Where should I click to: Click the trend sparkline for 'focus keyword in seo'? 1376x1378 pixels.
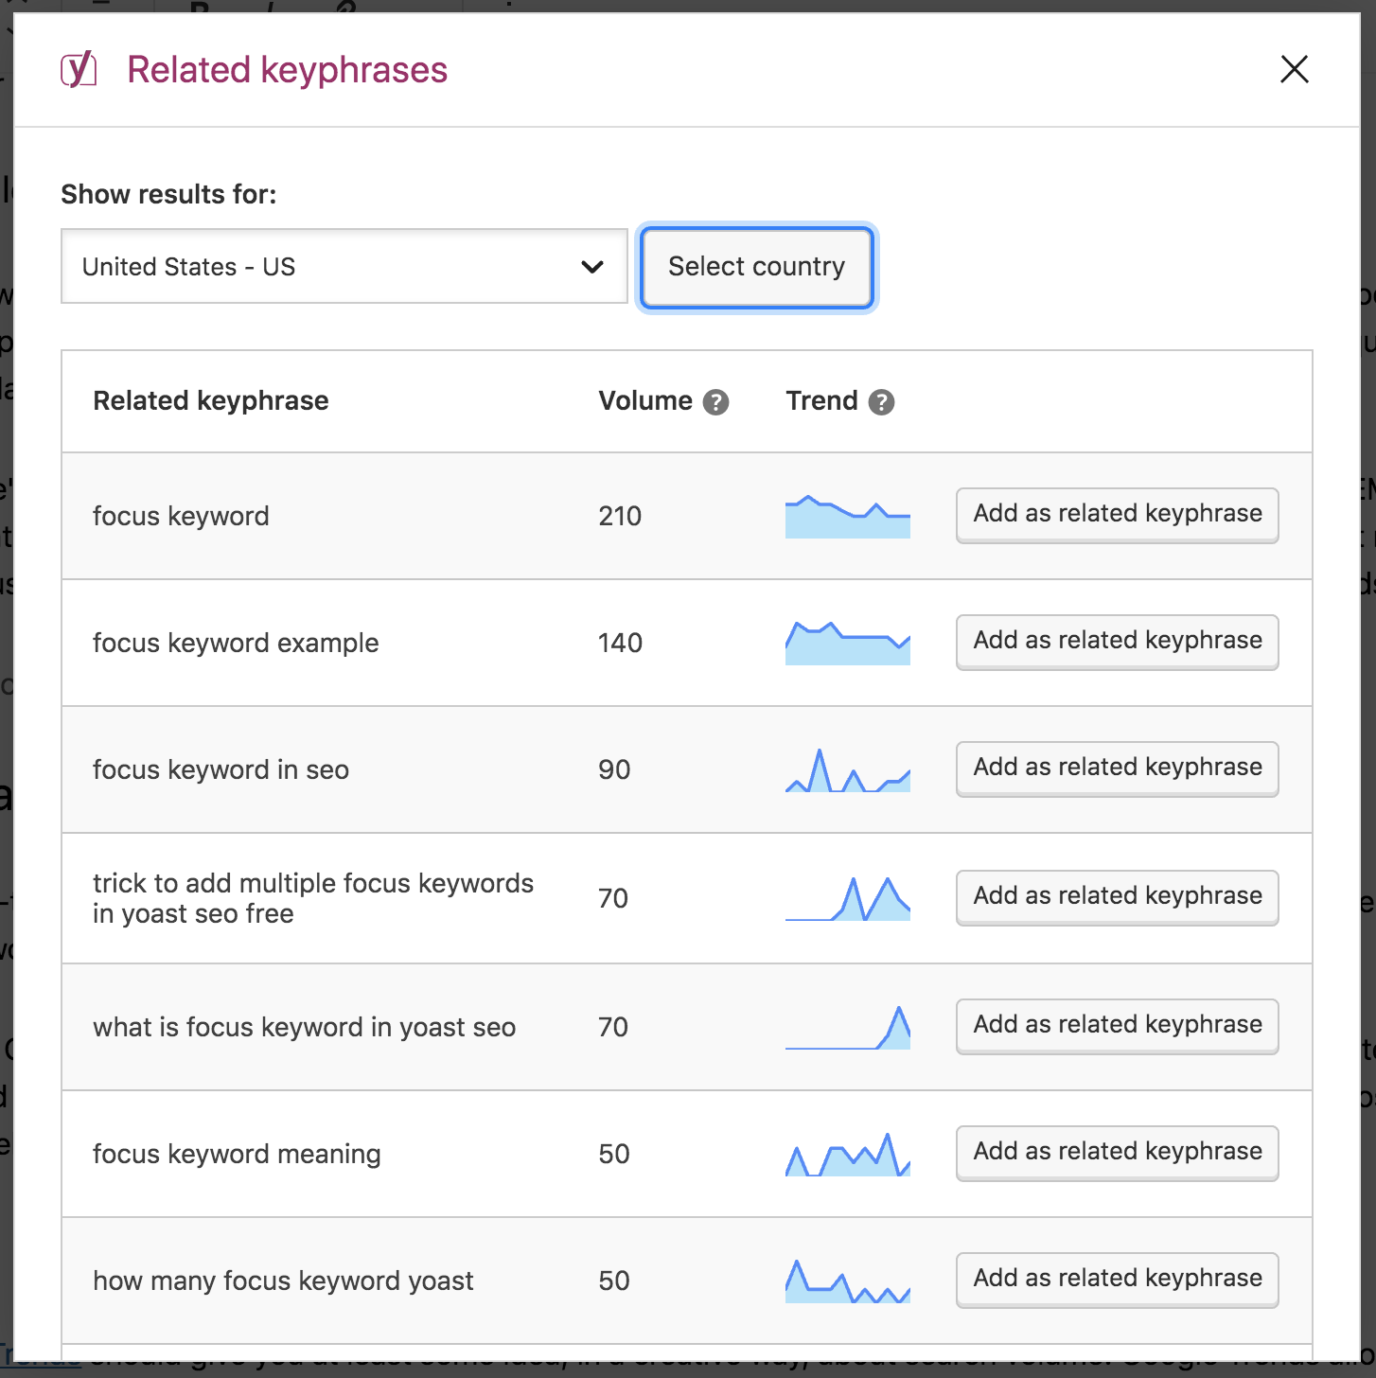847,770
